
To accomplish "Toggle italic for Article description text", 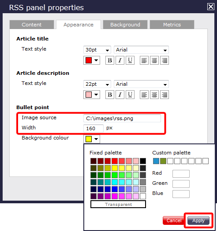I will point(120,95).
